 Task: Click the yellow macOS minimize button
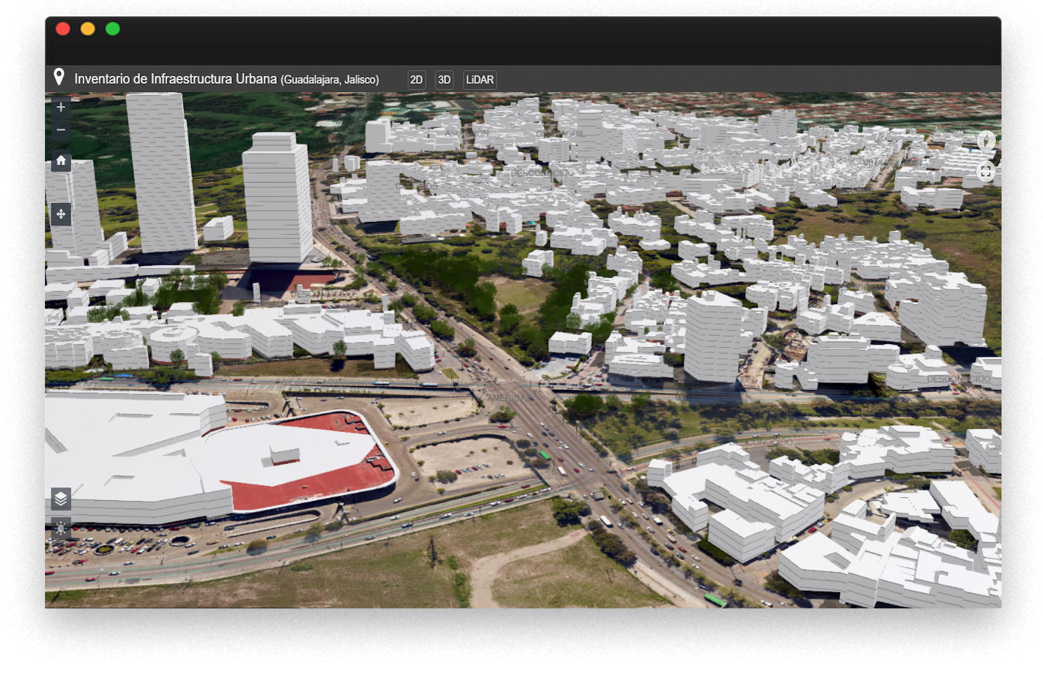[88, 29]
